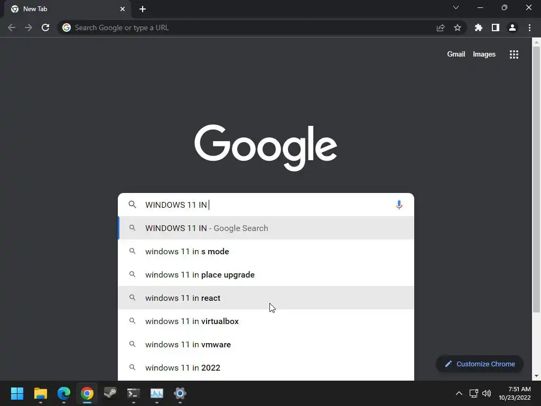Click the scrollbar down arrow
Image resolution: width=541 pixels, height=406 pixels.
click(x=536, y=376)
